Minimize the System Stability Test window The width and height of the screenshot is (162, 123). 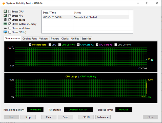138,3
